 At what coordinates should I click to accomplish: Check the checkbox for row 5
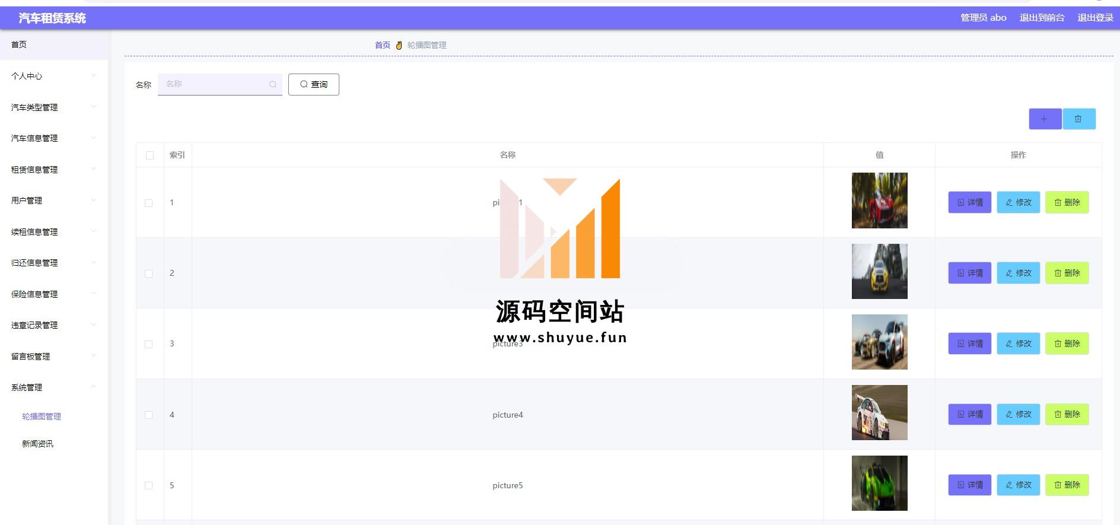pos(149,485)
